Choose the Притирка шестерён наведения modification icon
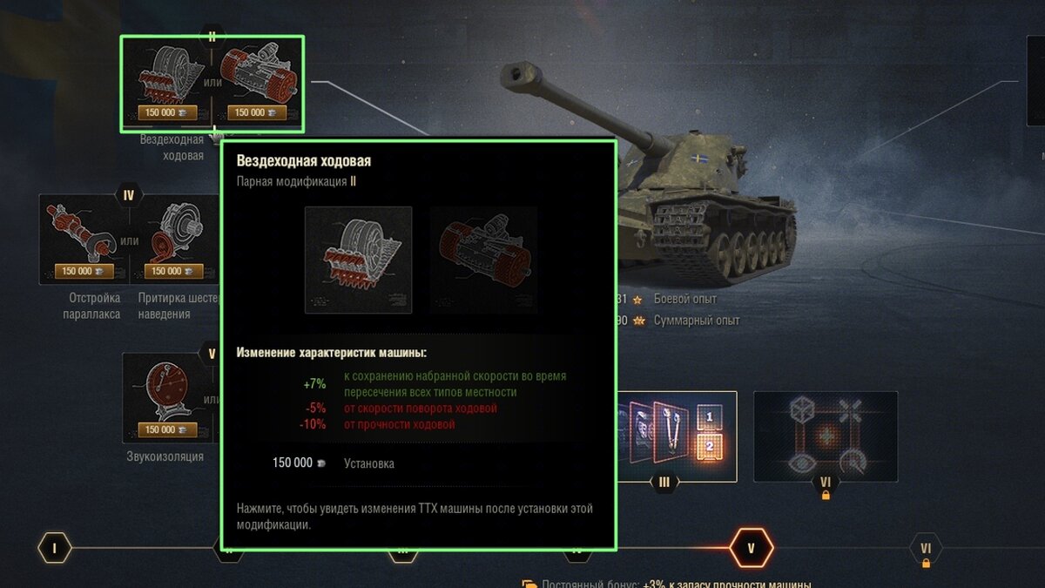 point(173,239)
